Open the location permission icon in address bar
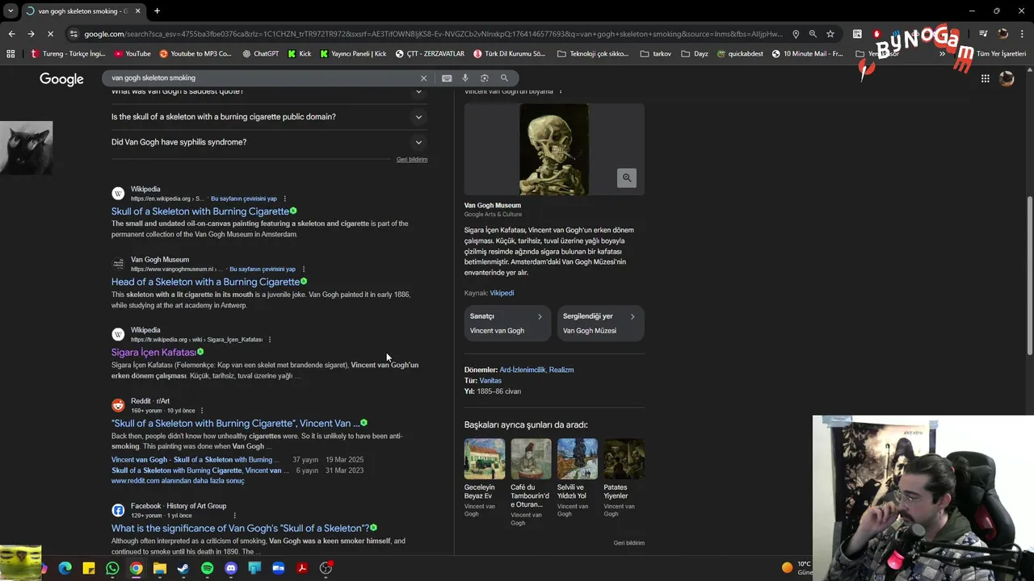 point(796,34)
